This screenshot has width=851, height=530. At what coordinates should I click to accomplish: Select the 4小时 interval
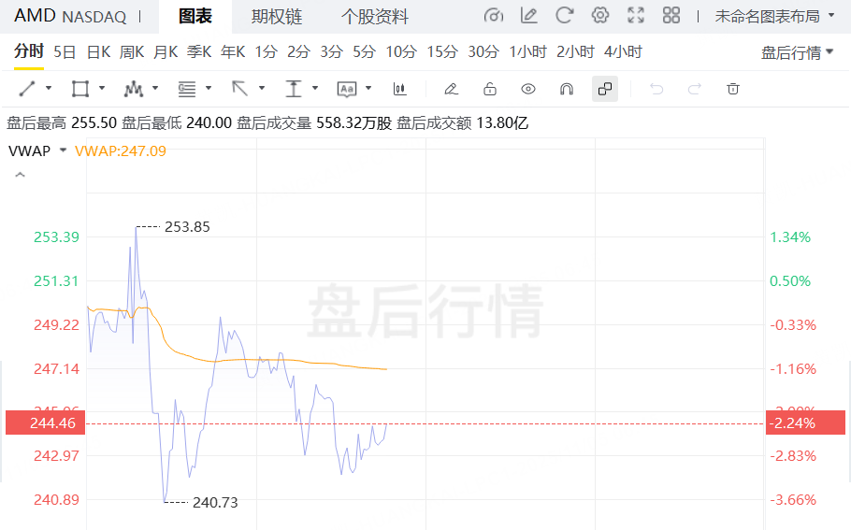click(x=623, y=52)
